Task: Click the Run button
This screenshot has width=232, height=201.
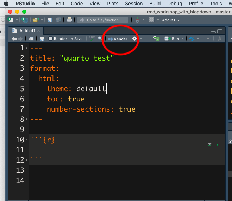Action: tap(172, 39)
